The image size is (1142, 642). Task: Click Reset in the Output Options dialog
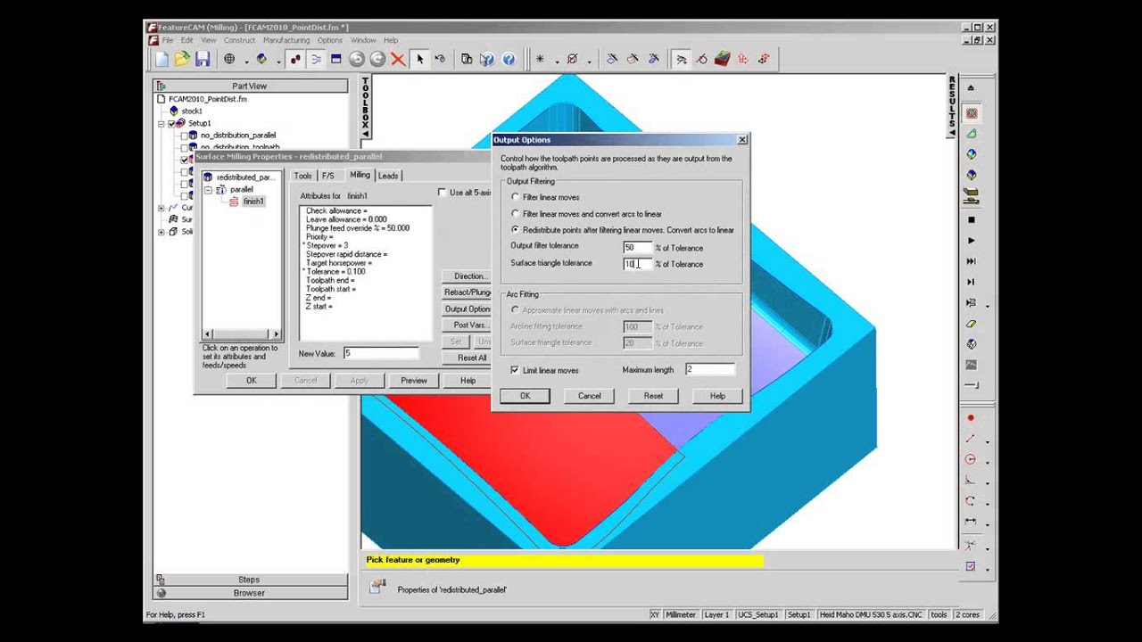click(653, 396)
